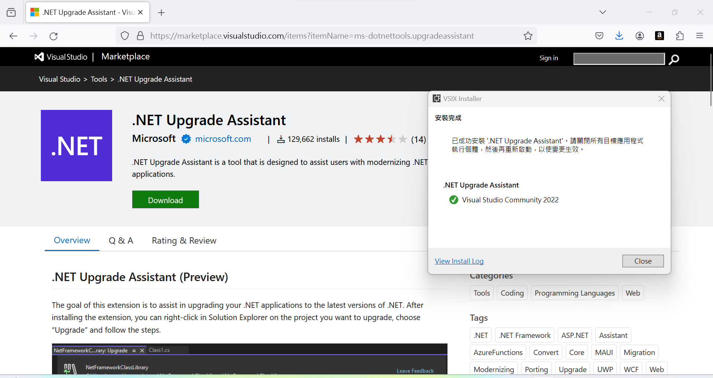Click the .NET Upgrade Assistant breadcrumb
This screenshot has width=713, height=378.
click(x=155, y=79)
